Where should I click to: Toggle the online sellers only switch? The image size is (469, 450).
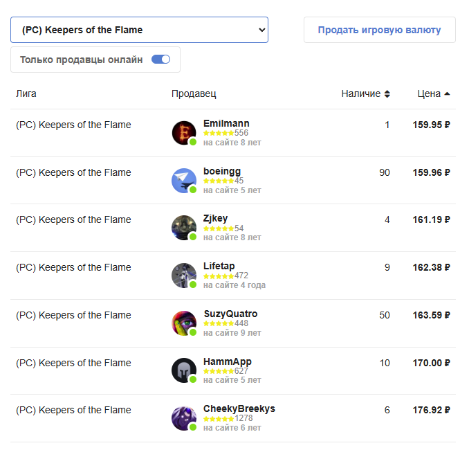160,60
